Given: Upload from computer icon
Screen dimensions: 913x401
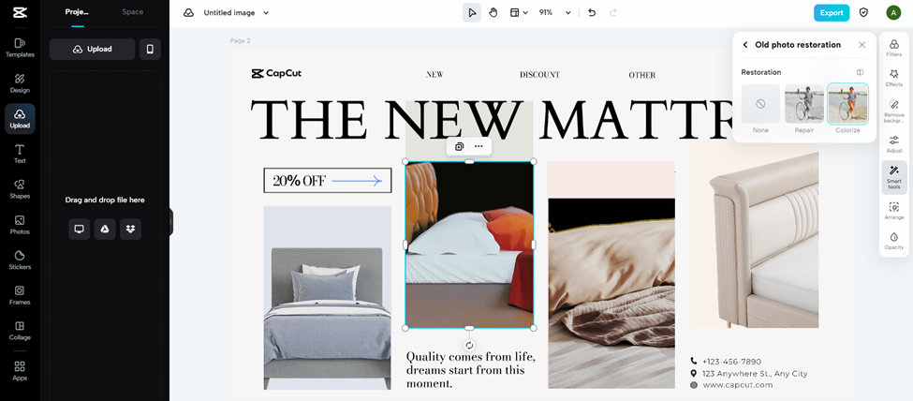Looking at the screenshot, I should click(x=80, y=229).
